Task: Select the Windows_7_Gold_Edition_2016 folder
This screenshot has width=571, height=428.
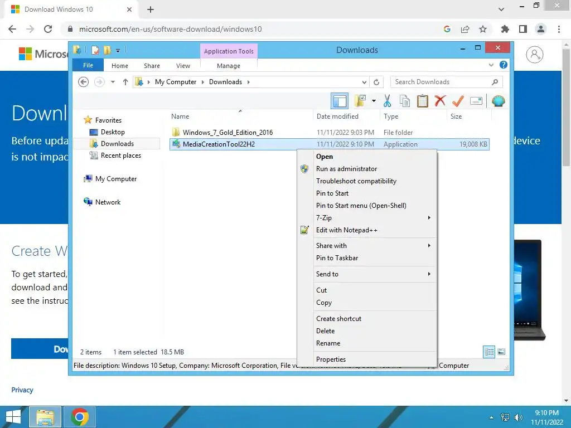Action: coord(228,133)
